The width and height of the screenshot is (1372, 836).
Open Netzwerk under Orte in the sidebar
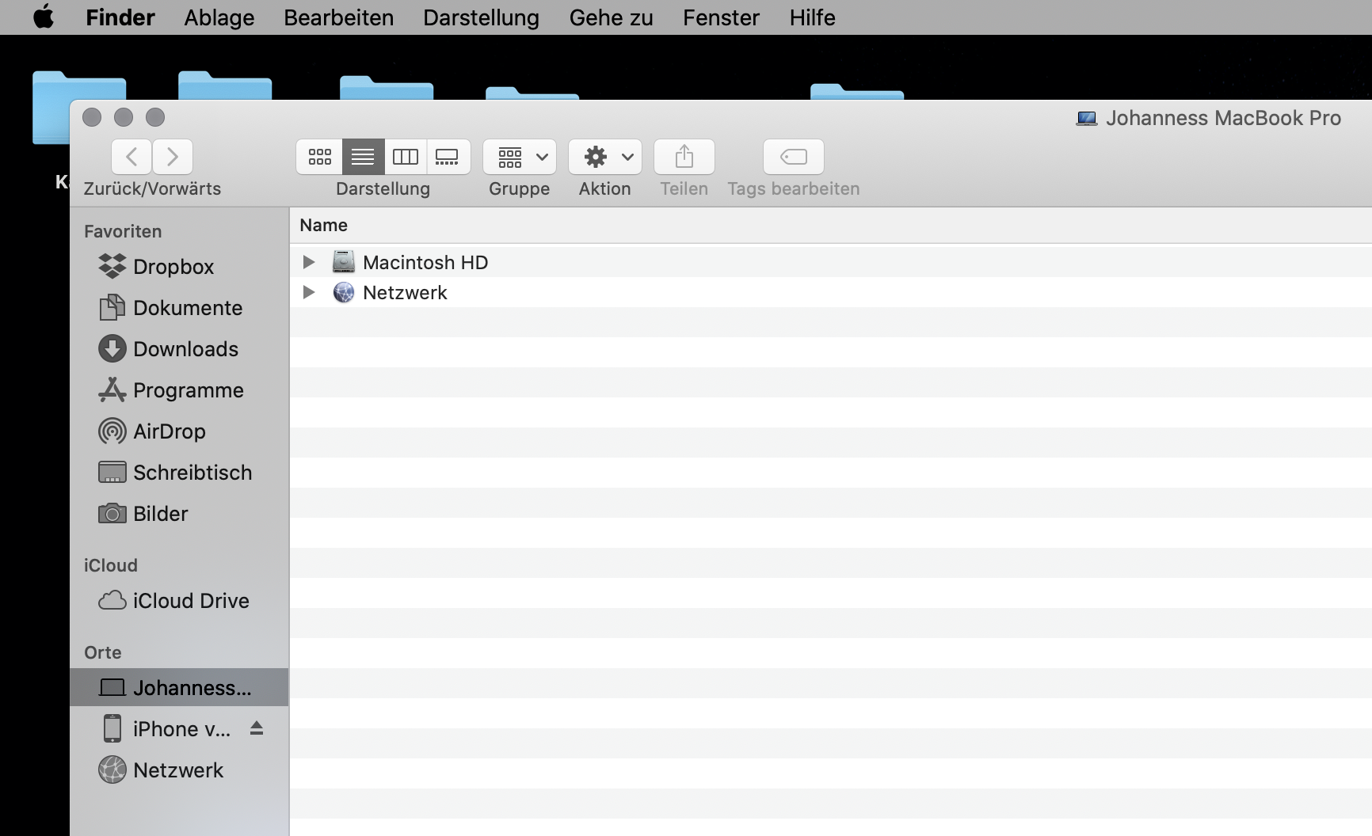178,769
